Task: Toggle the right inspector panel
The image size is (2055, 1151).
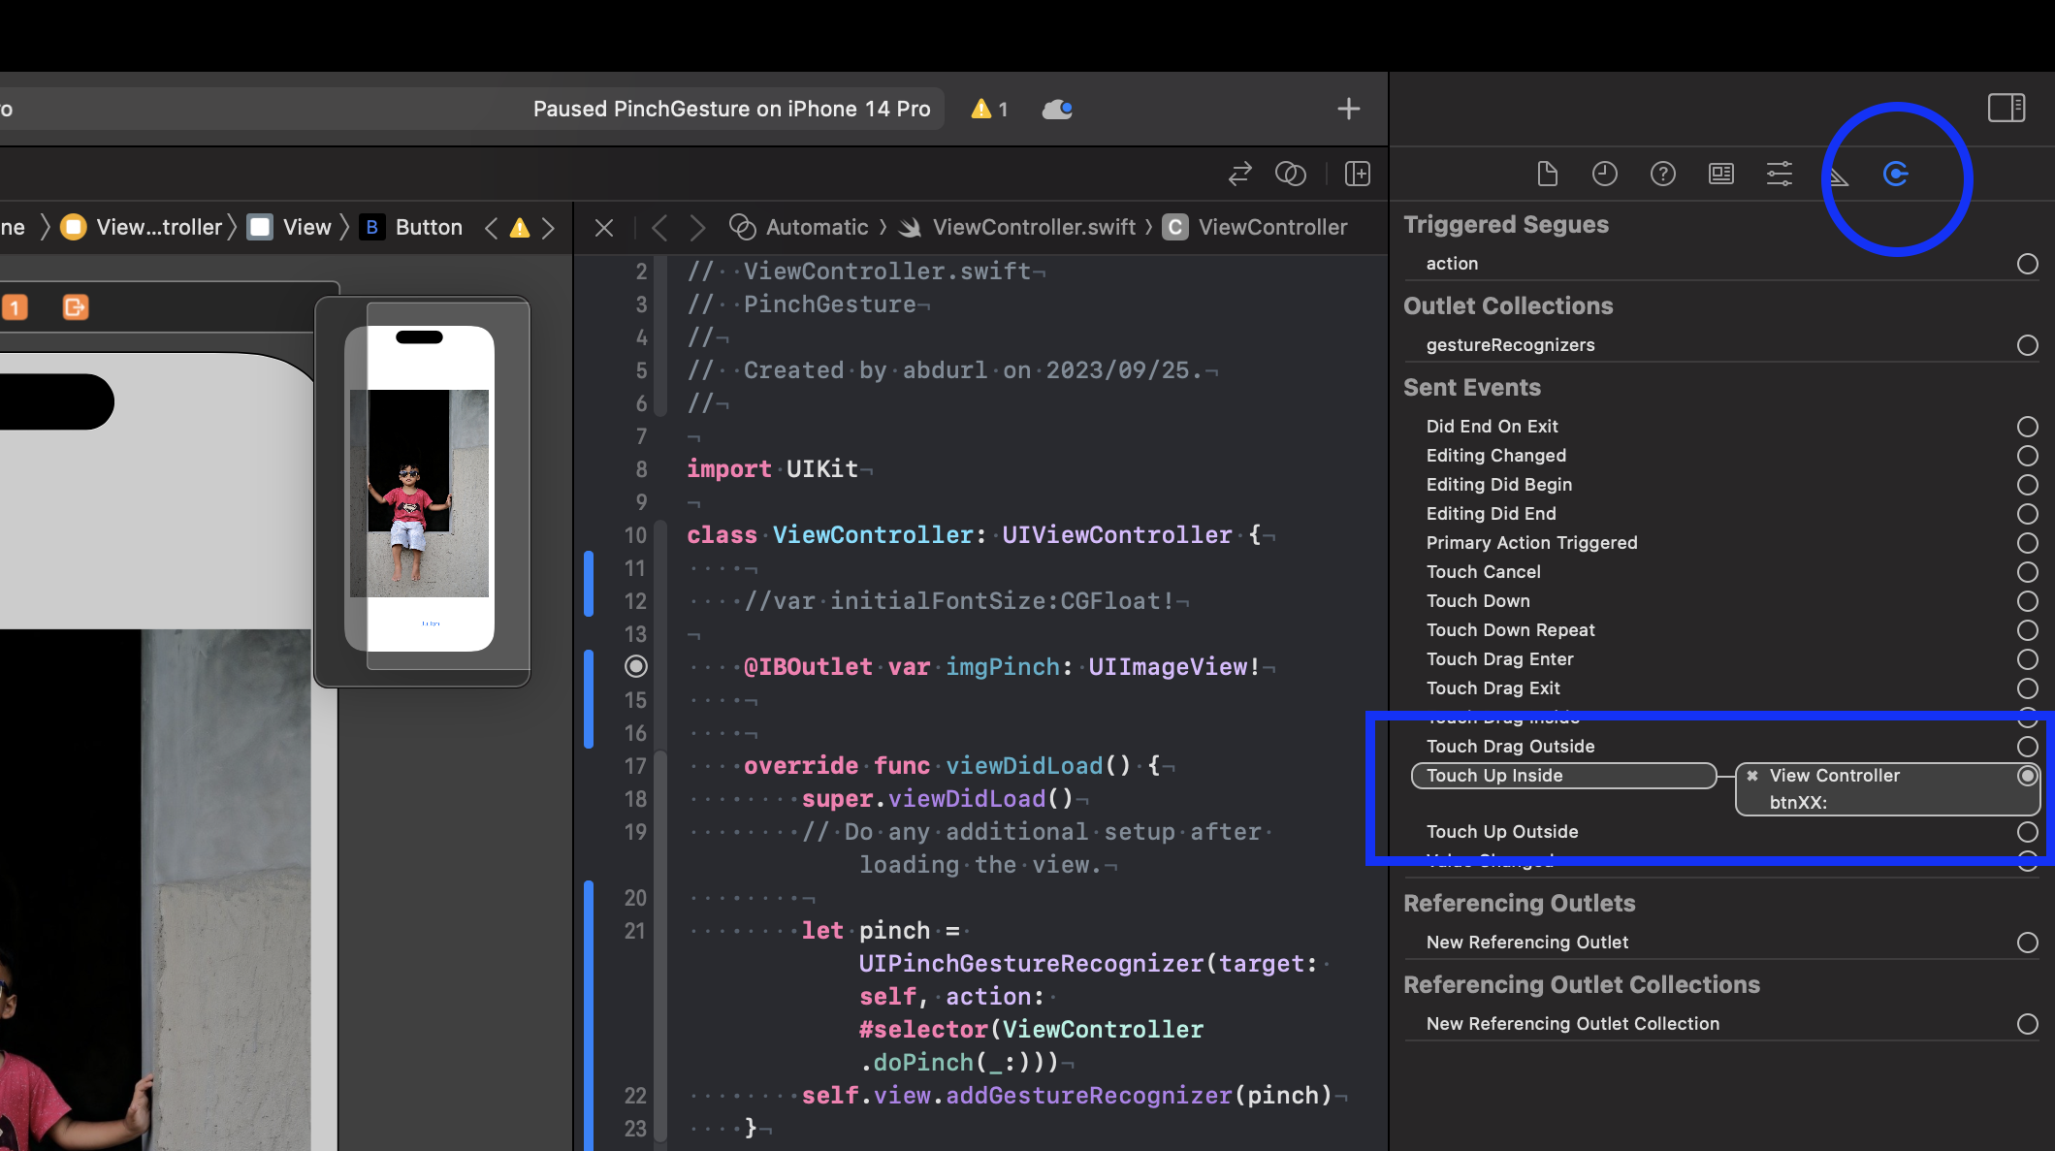Action: coord(2007,107)
